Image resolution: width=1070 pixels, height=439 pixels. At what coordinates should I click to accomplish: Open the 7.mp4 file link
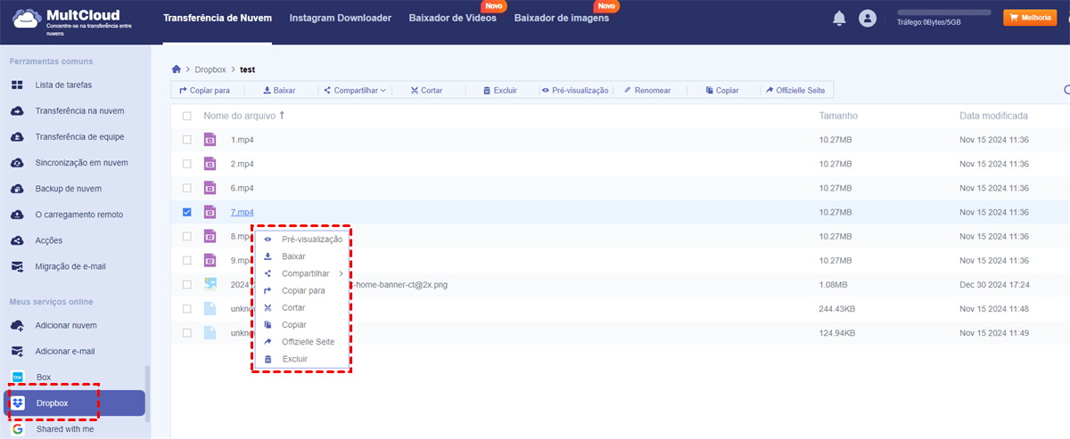coord(242,212)
